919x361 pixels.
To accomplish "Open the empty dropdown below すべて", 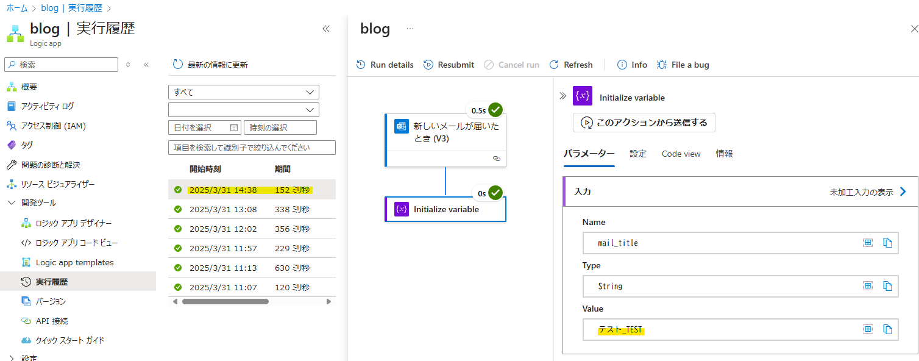I will (x=244, y=110).
